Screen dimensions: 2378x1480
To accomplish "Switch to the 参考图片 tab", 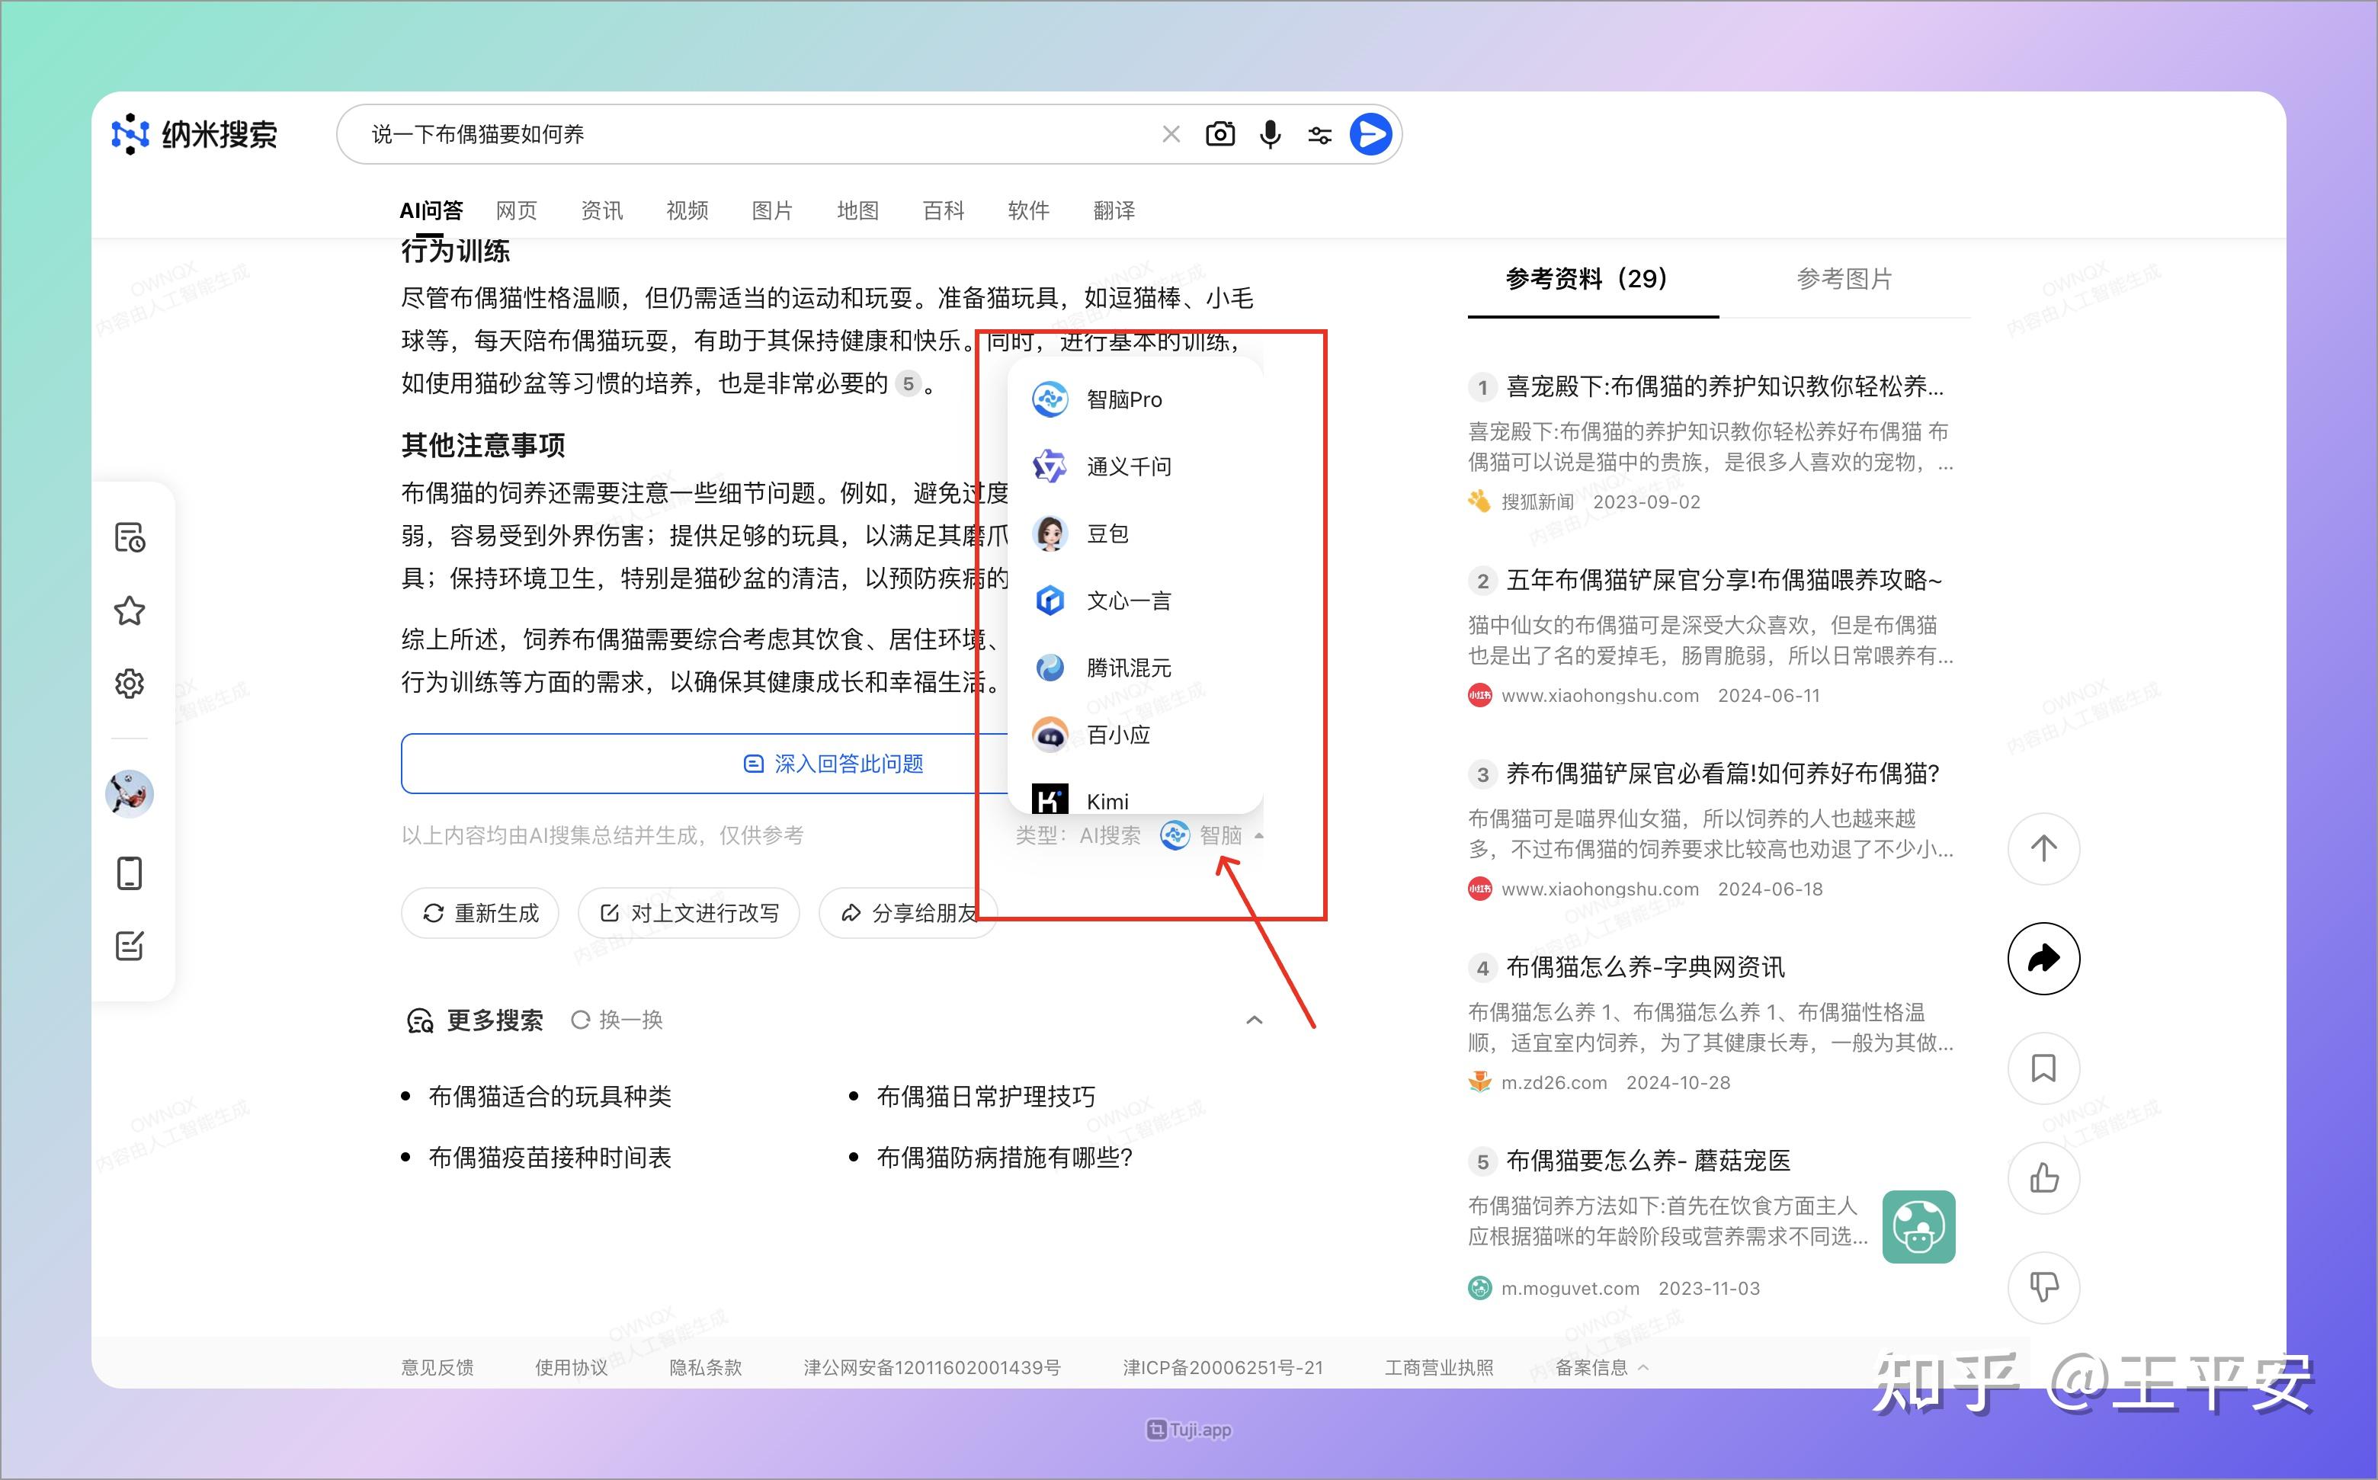I will [1844, 279].
